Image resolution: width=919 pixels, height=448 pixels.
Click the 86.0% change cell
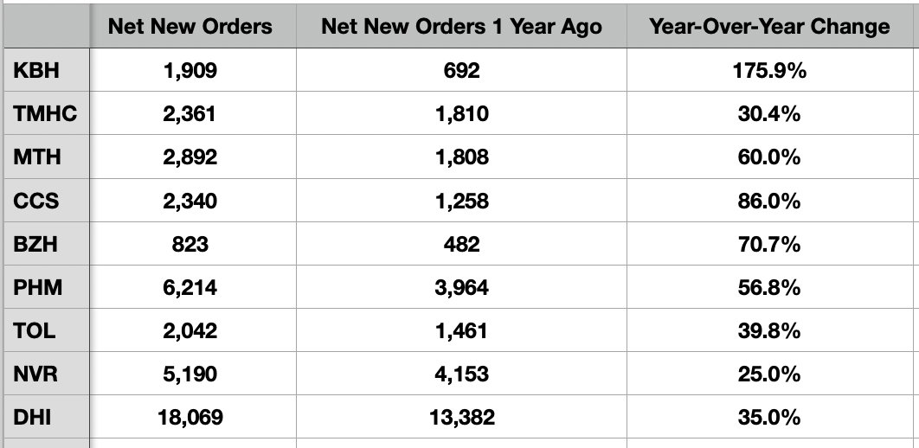coord(769,201)
